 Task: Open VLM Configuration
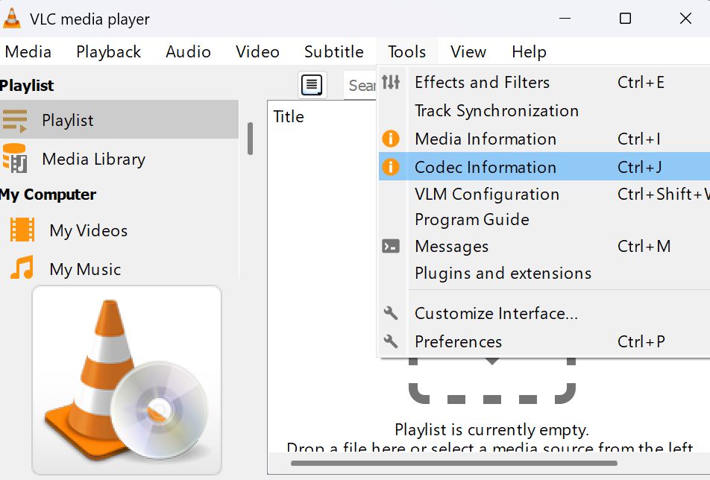(x=544, y=194)
